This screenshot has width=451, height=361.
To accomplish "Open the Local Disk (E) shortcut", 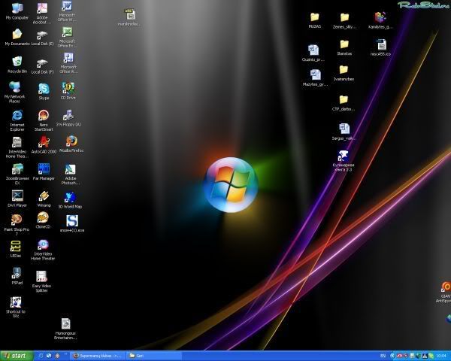I will [x=42, y=38].
